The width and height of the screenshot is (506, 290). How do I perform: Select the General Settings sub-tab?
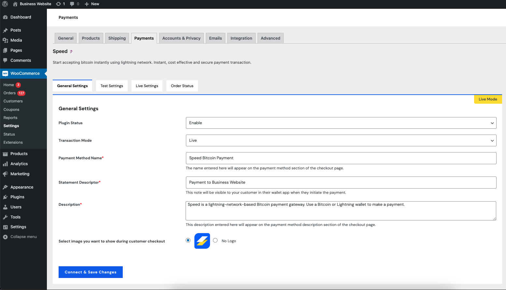click(x=72, y=86)
